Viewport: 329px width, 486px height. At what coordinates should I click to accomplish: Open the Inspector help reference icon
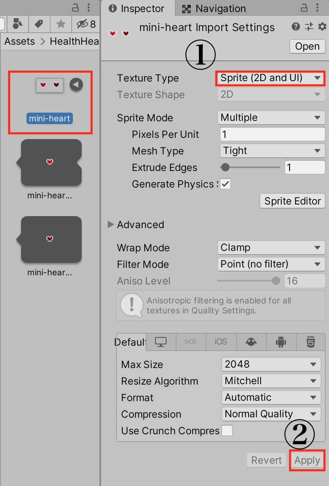pos(295,27)
